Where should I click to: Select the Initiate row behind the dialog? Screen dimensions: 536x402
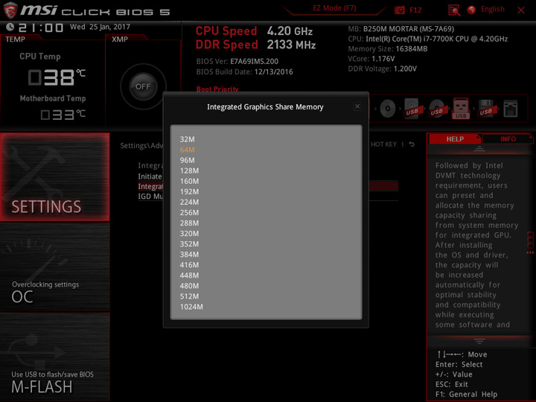point(150,176)
